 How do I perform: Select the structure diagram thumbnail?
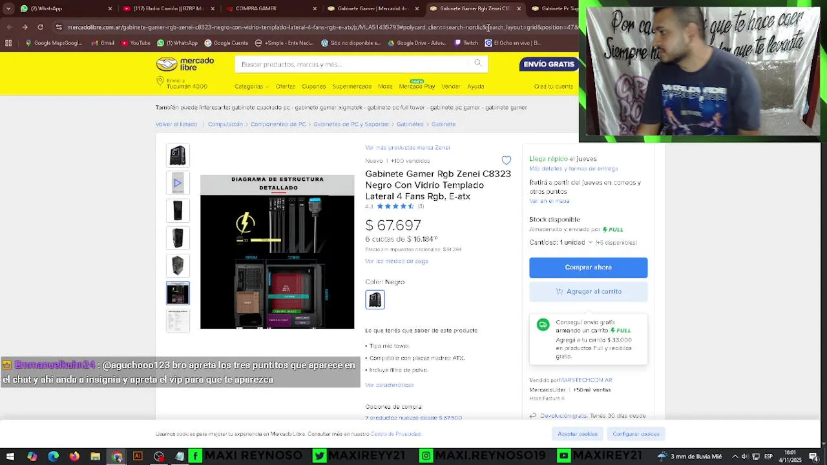coord(178,293)
